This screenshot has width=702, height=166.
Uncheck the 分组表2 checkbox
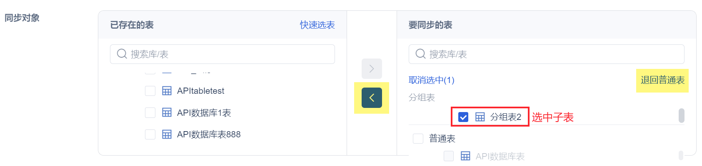(463, 117)
